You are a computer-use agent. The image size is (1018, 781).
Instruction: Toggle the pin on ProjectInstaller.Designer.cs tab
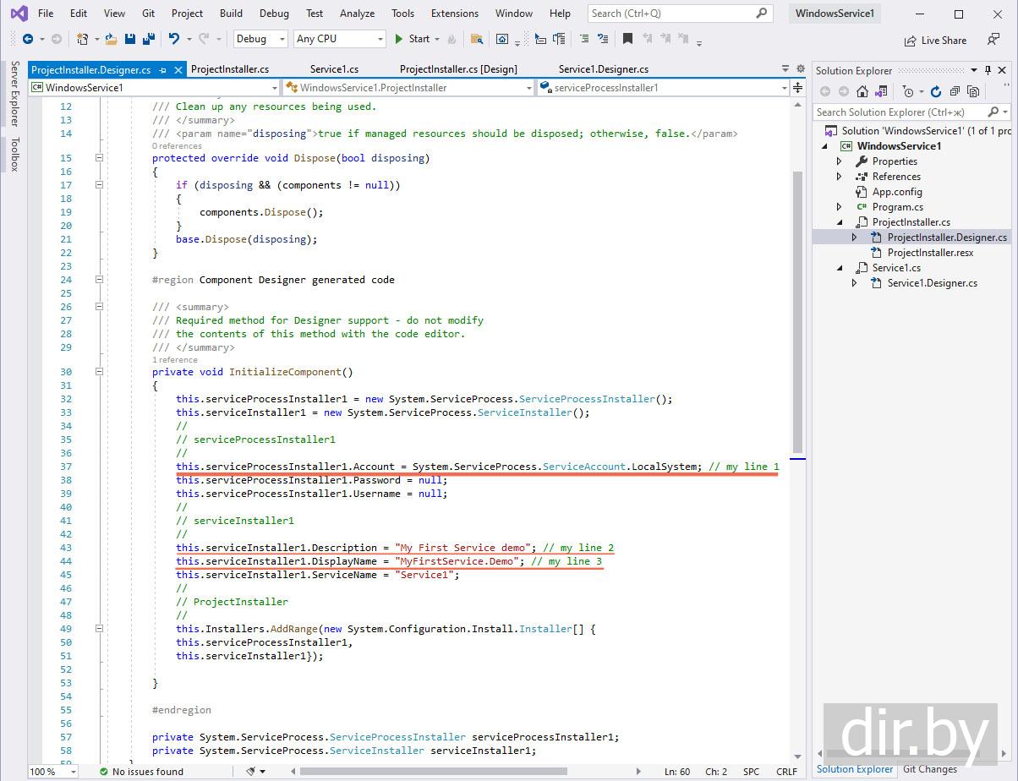[x=163, y=70]
